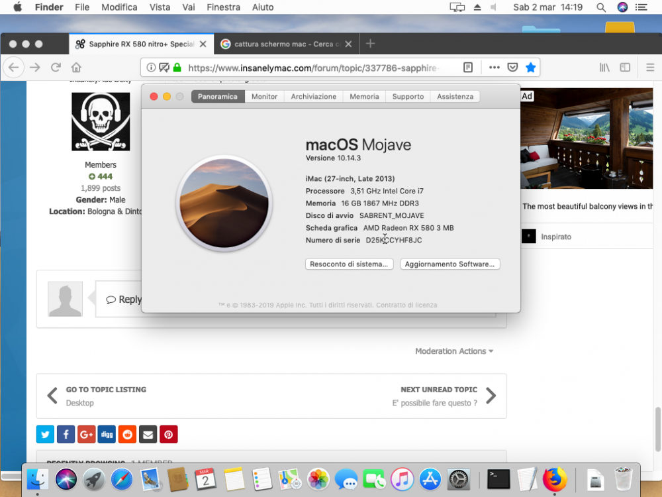662x497 pixels.
Task: Open the Supporto tab
Action: (x=408, y=96)
